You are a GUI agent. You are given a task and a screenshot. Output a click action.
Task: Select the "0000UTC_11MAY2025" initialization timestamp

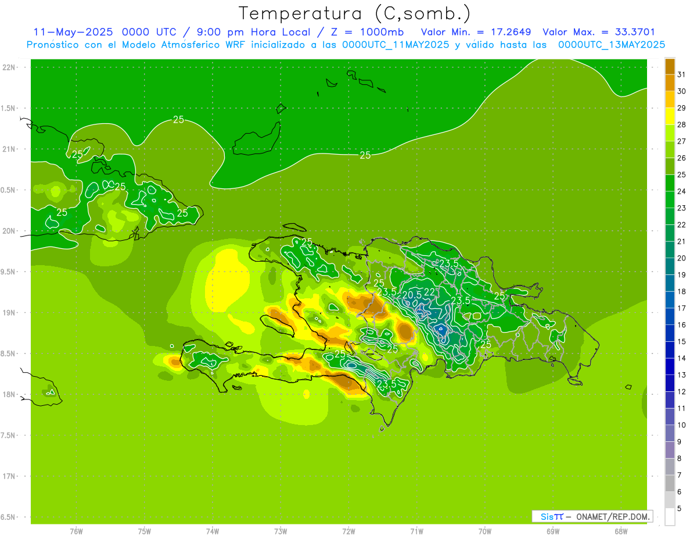coord(395,45)
